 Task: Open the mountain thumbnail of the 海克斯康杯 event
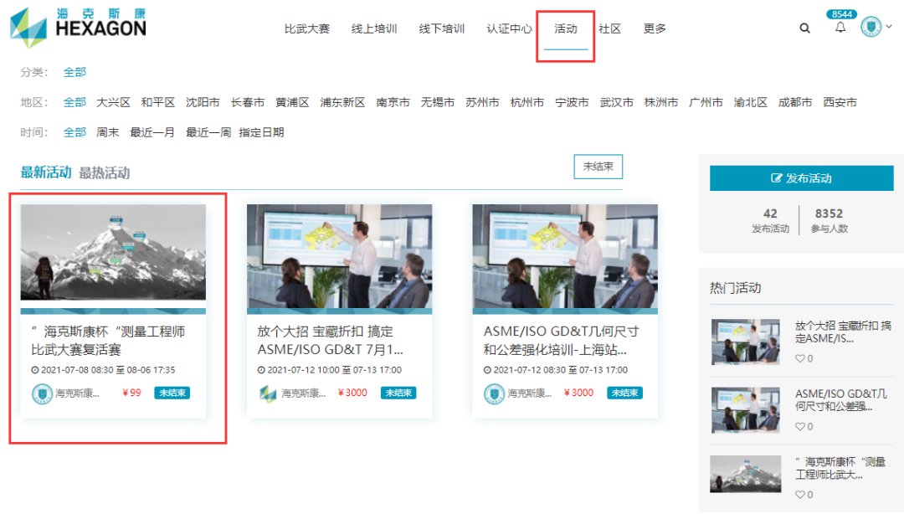(113, 250)
